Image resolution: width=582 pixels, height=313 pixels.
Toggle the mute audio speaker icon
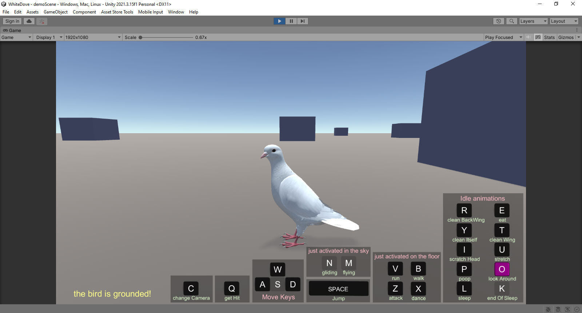point(529,37)
